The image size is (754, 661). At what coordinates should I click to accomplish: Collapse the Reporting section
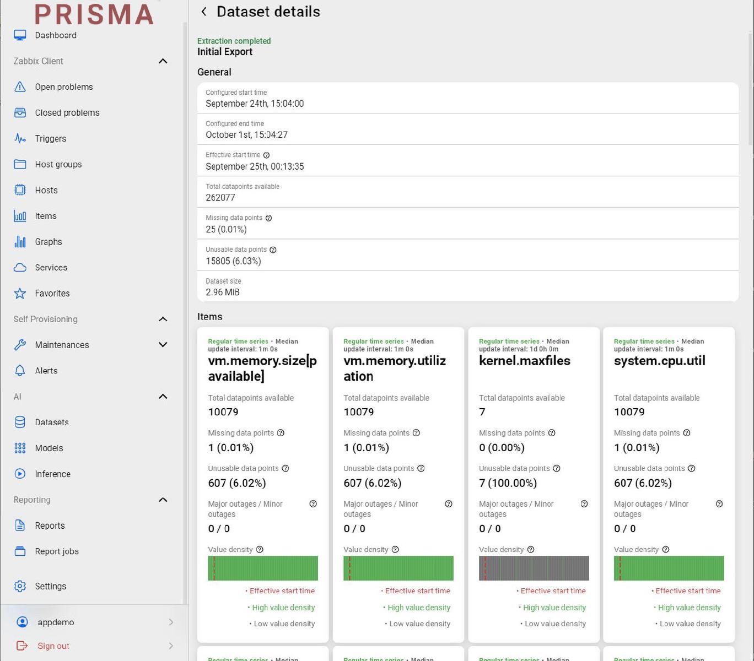click(x=163, y=500)
